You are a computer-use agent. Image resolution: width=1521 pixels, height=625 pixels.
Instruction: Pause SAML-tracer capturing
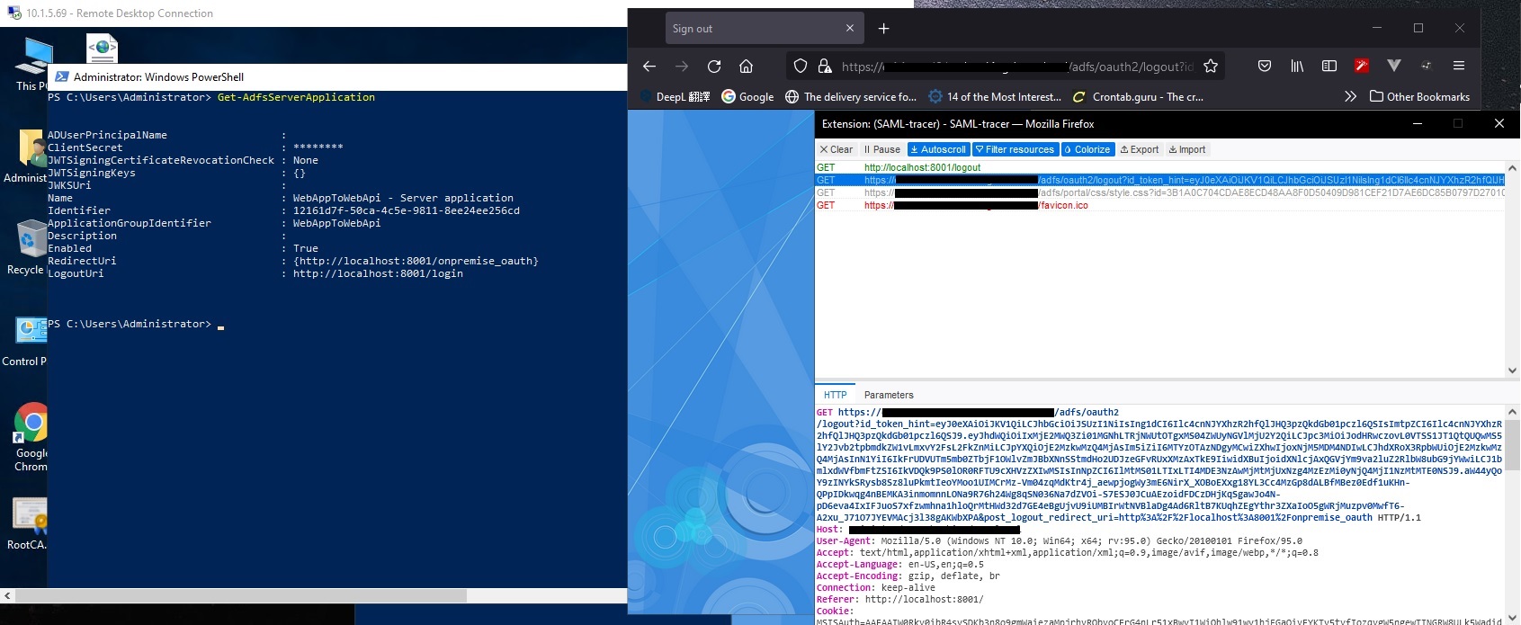pos(881,149)
